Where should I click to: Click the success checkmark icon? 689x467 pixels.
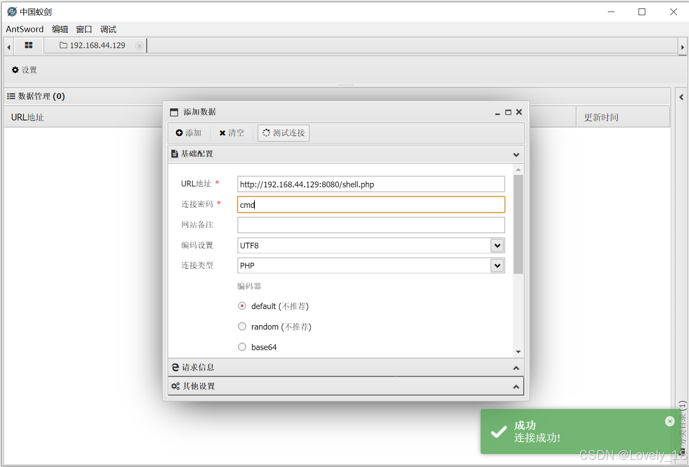tap(498, 432)
